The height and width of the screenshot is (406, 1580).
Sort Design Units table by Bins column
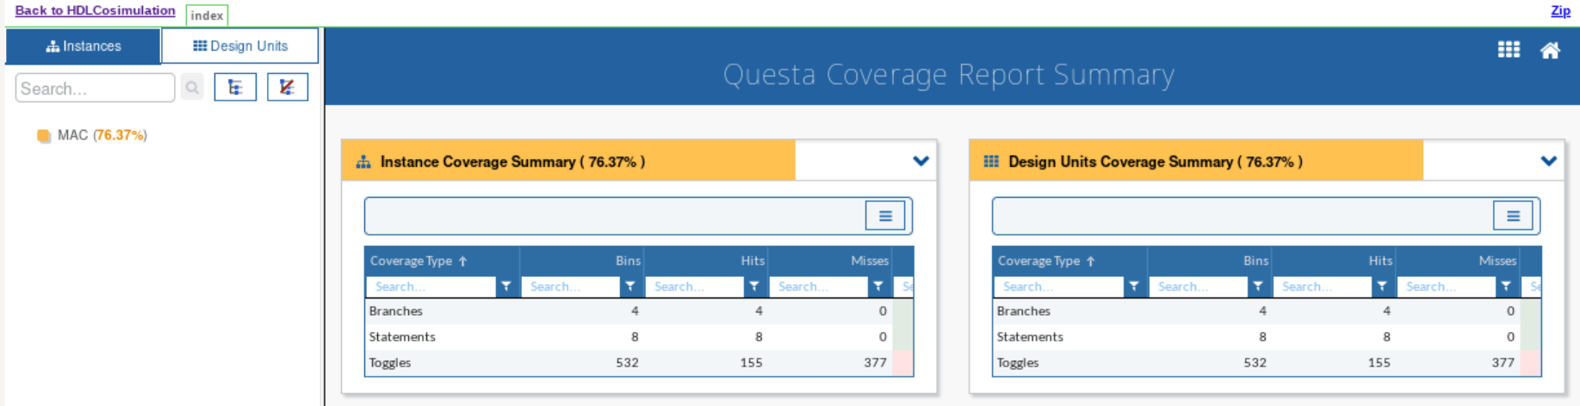point(1209,261)
